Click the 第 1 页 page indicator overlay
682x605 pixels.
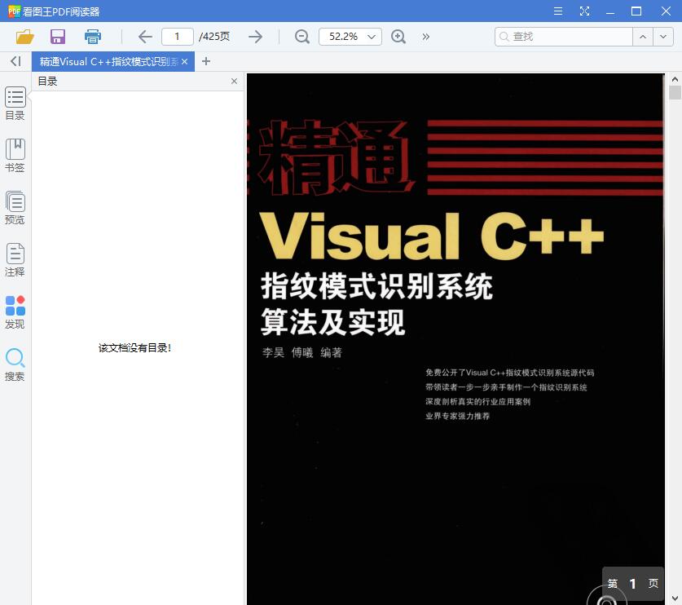click(x=633, y=584)
